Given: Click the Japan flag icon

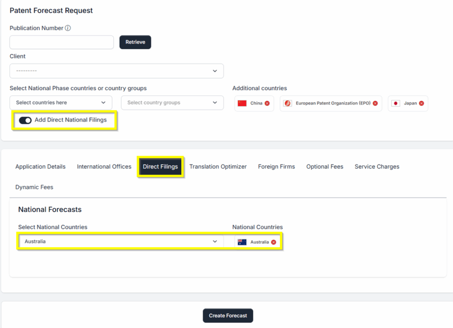Looking at the screenshot, I should 395,103.
